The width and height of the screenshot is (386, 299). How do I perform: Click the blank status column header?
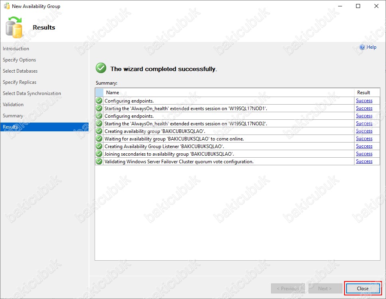(x=99, y=93)
